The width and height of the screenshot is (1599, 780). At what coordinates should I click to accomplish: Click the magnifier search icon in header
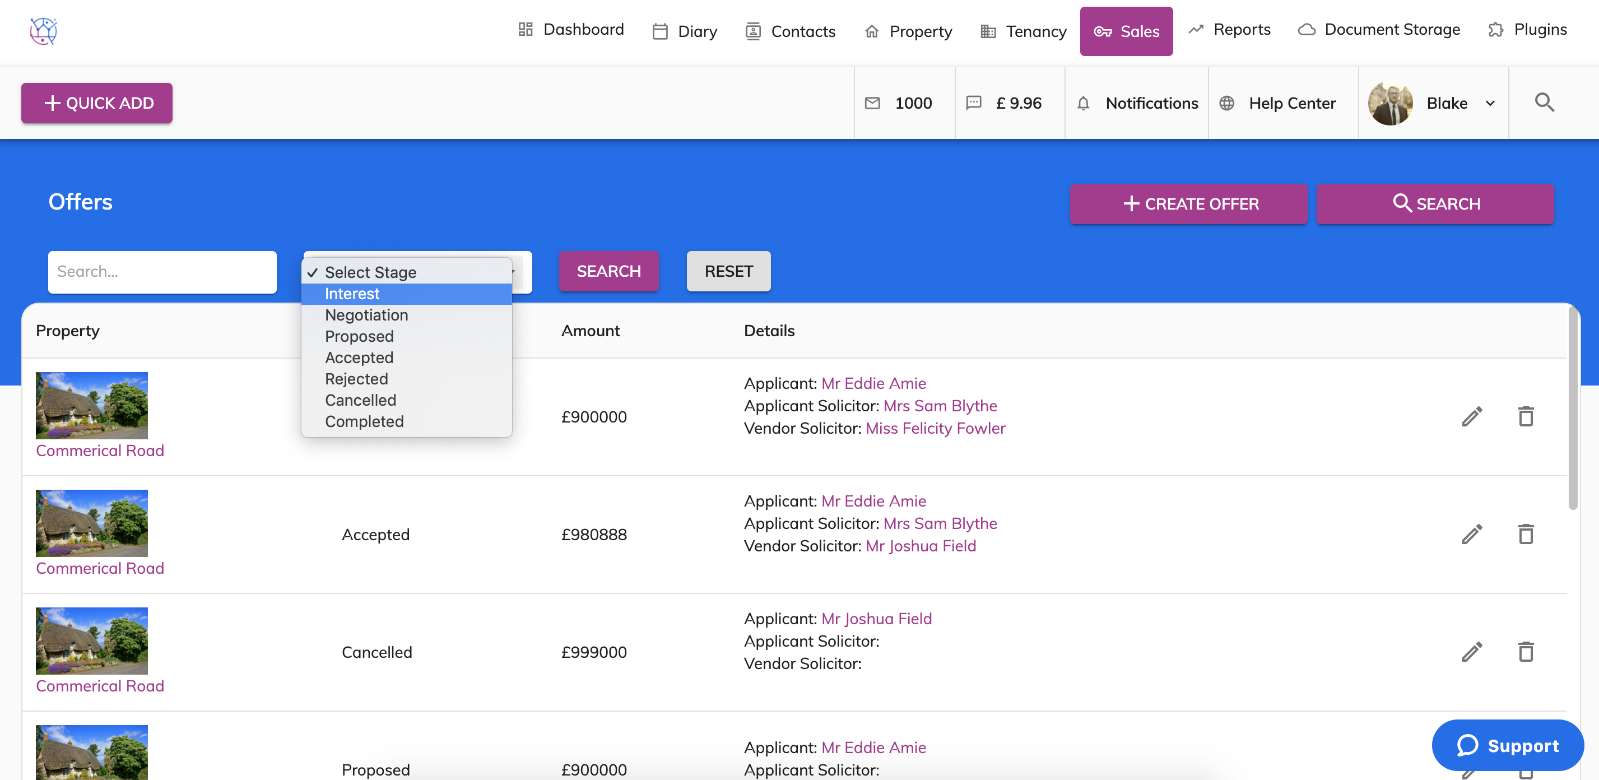(1544, 103)
